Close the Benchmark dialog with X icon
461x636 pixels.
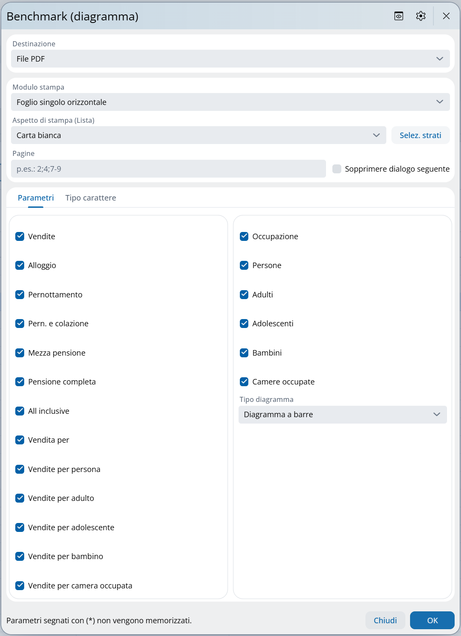tap(446, 16)
